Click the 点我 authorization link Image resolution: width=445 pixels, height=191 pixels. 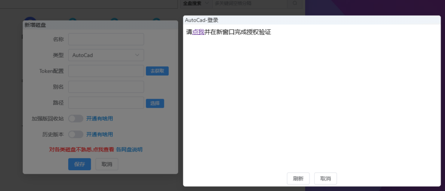[198, 32]
